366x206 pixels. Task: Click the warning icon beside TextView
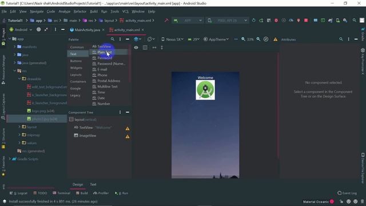[x=128, y=128]
